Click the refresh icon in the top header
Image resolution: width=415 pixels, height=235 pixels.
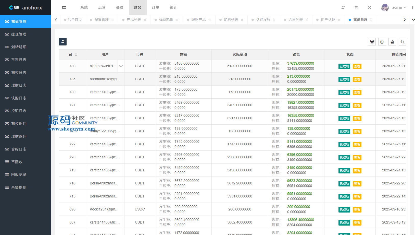(343, 8)
